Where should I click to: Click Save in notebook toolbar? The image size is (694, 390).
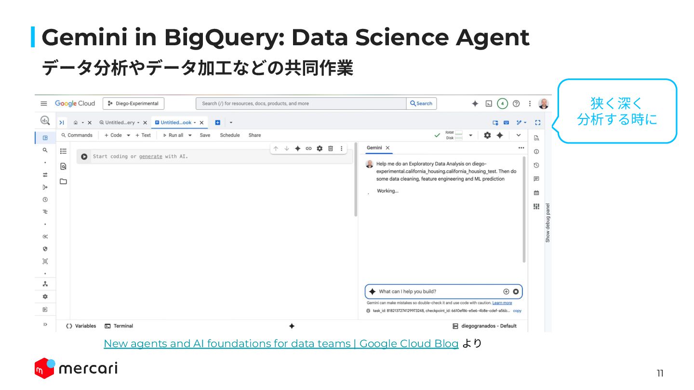tap(205, 135)
